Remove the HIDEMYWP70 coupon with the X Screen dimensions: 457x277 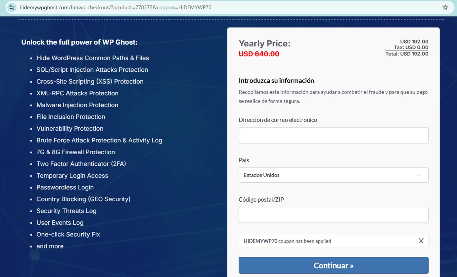pyautogui.click(x=421, y=241)
